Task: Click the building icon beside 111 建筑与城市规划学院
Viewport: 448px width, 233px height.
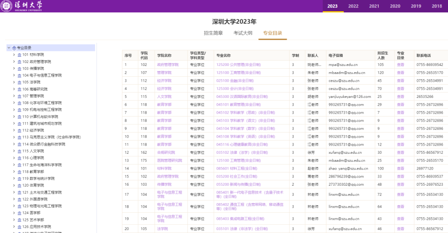Action: coord(19,124)
